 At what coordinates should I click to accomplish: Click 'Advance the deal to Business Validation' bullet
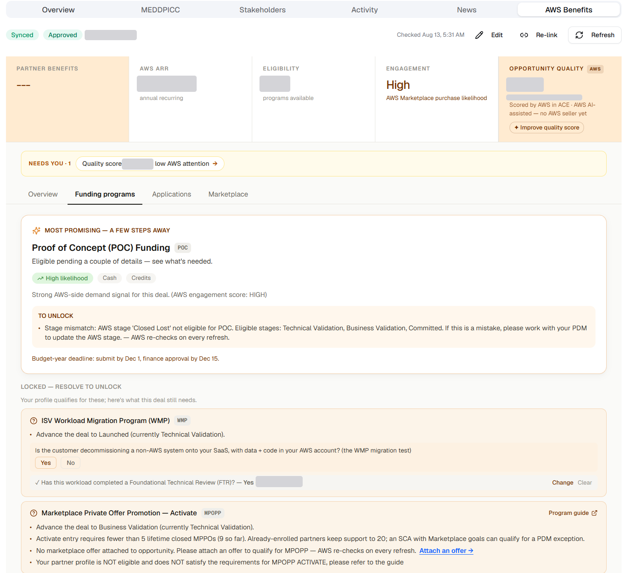[x=145, y=527]
